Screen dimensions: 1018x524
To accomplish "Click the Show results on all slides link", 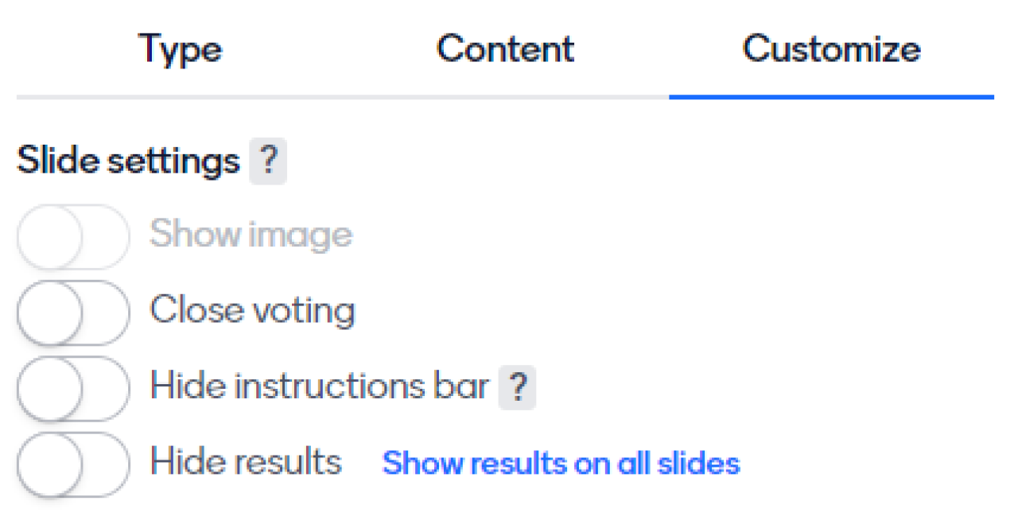I will pos(561,463).
